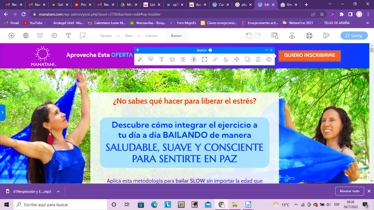Expand the blue left side panel arrow
This screenshot has height=210, width=374.
[x=2, y=112]
